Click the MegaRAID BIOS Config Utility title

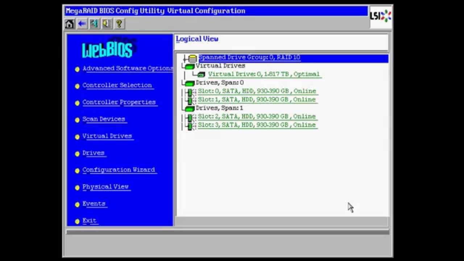pos(156,11)
